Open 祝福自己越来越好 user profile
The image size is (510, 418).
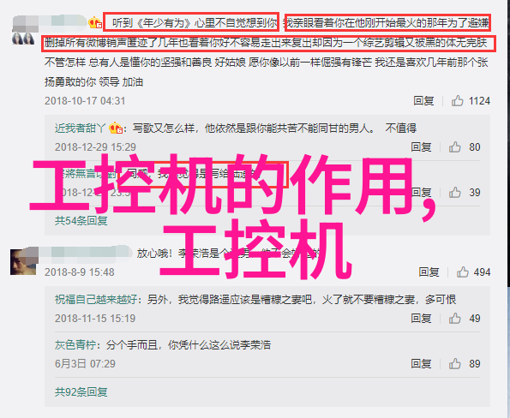96,299
